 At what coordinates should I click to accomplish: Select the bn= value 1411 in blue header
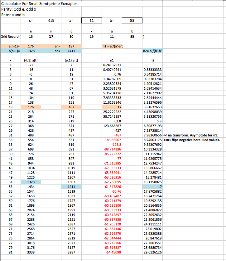[71, 51]
